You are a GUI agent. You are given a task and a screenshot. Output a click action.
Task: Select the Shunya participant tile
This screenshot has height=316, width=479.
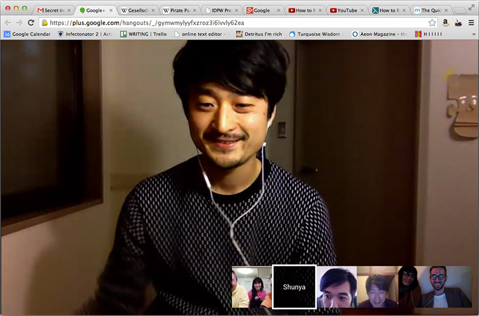click(x=294, y=287)
